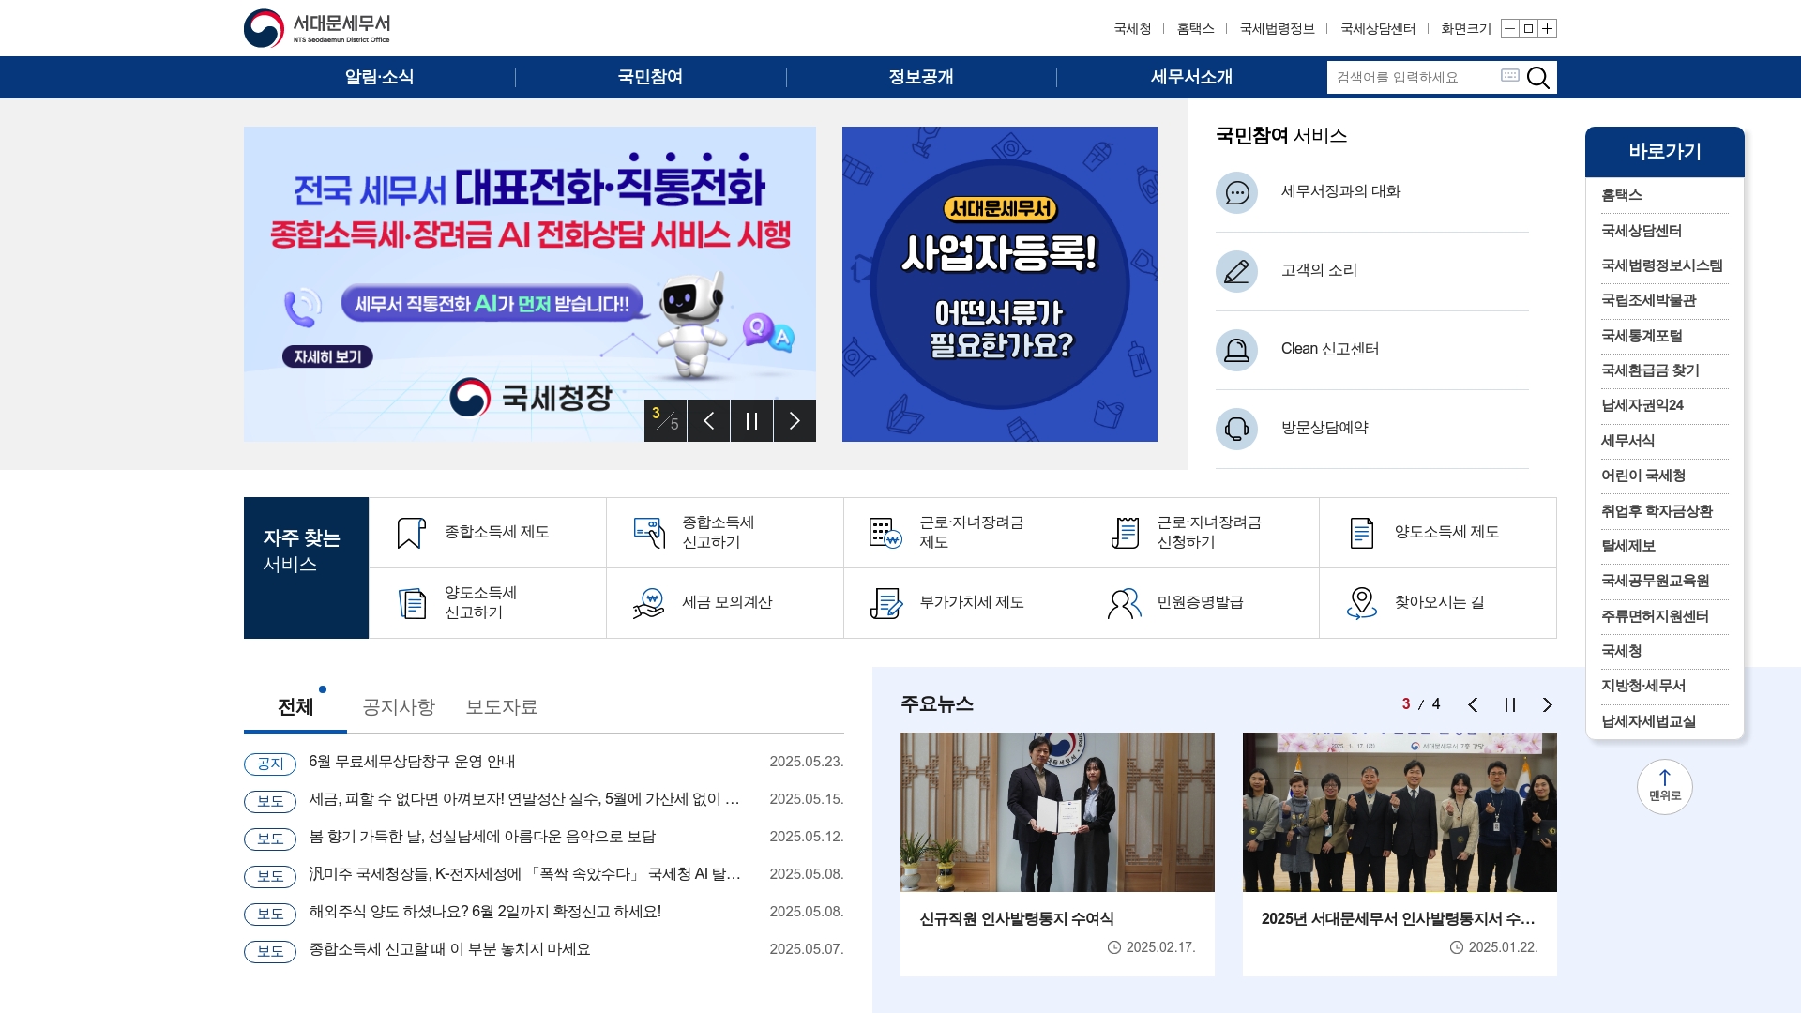Screen dimensions: 1801x1013
Task: Pause the main banner slideshow
Action: [x=751, y=420]
